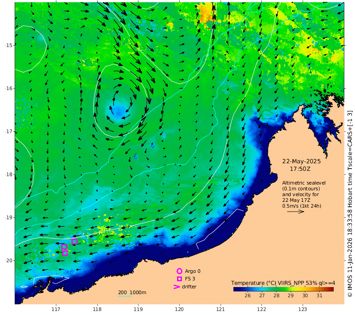The image size is (355, 315).
Task: Click the longitude axis label 117
Action: point(56,309)
